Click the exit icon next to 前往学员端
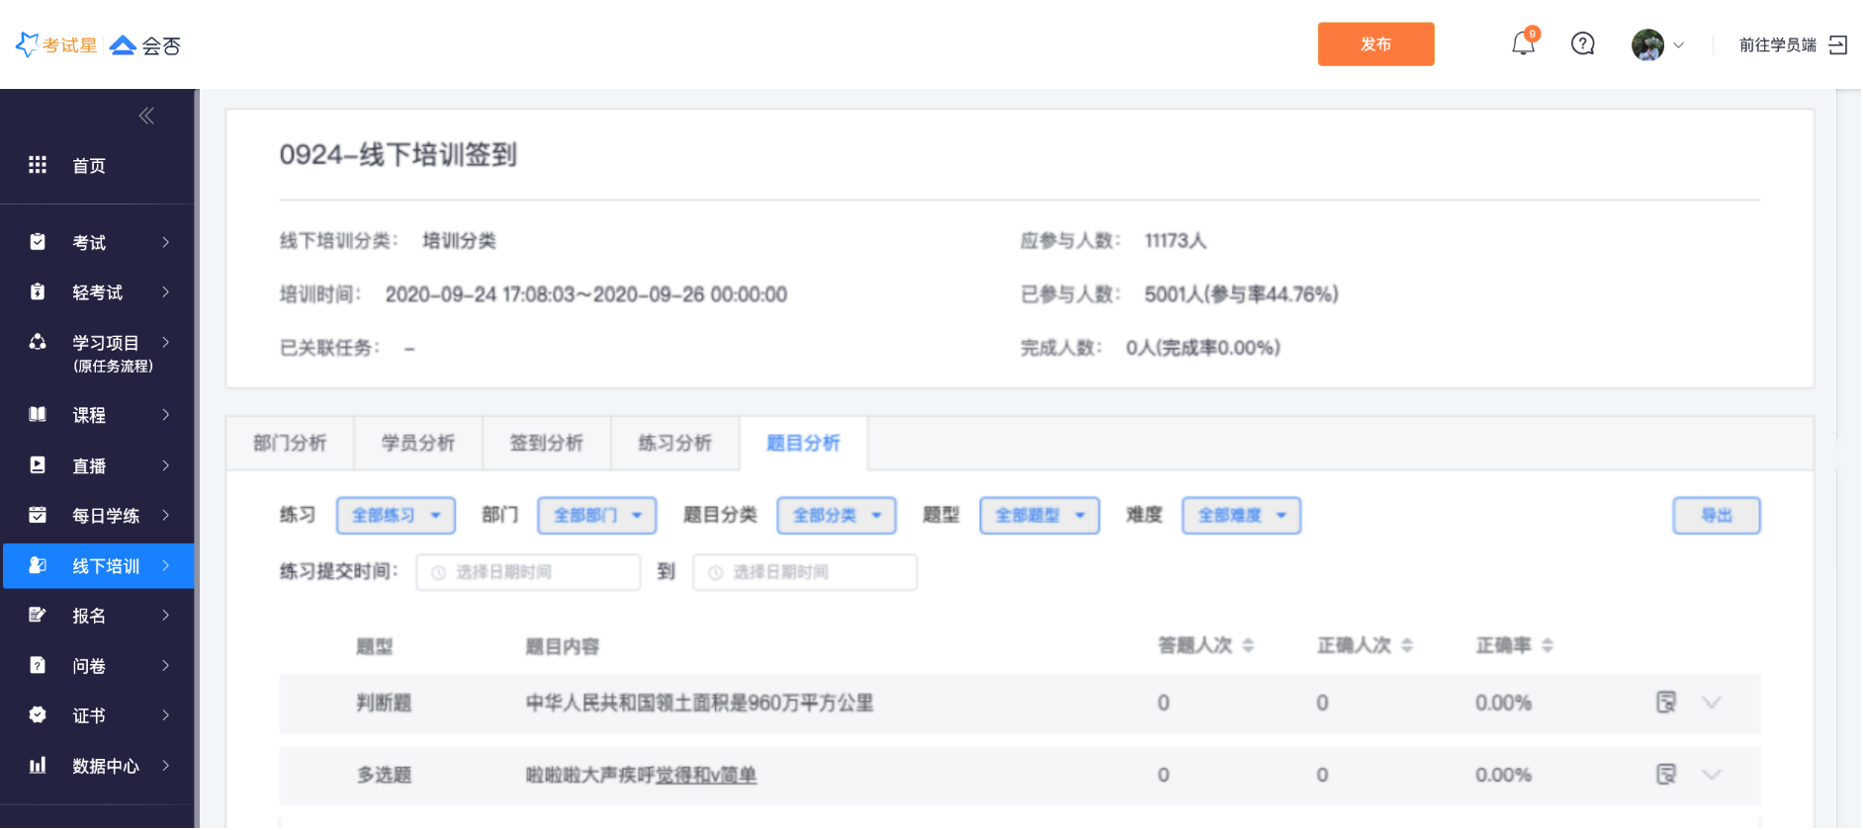 click(x=1838, y=45)
